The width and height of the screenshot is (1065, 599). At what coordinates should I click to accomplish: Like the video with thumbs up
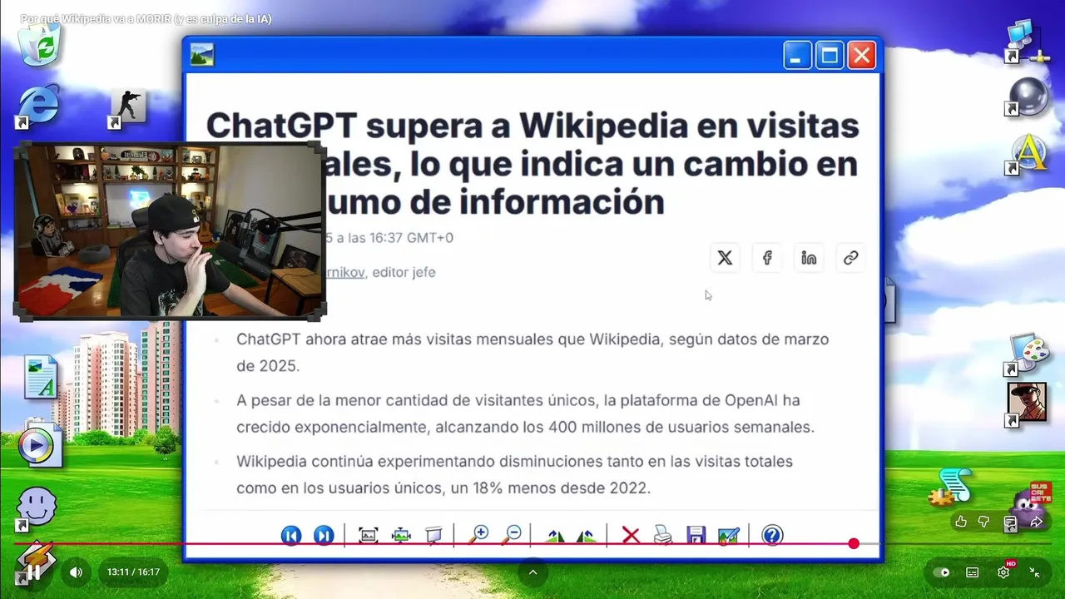961,522
